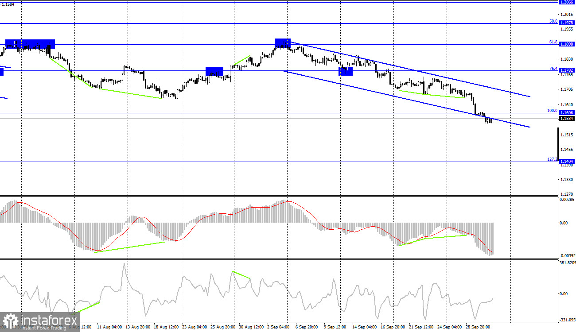The height and width of the screenshot is (332, 576).
Task: Click the 13 Aug 20:00 time label
Action: coord(137,328)
